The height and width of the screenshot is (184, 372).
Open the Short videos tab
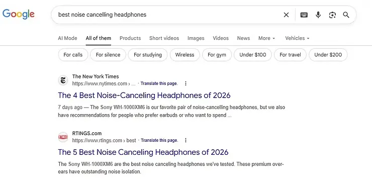164,38
